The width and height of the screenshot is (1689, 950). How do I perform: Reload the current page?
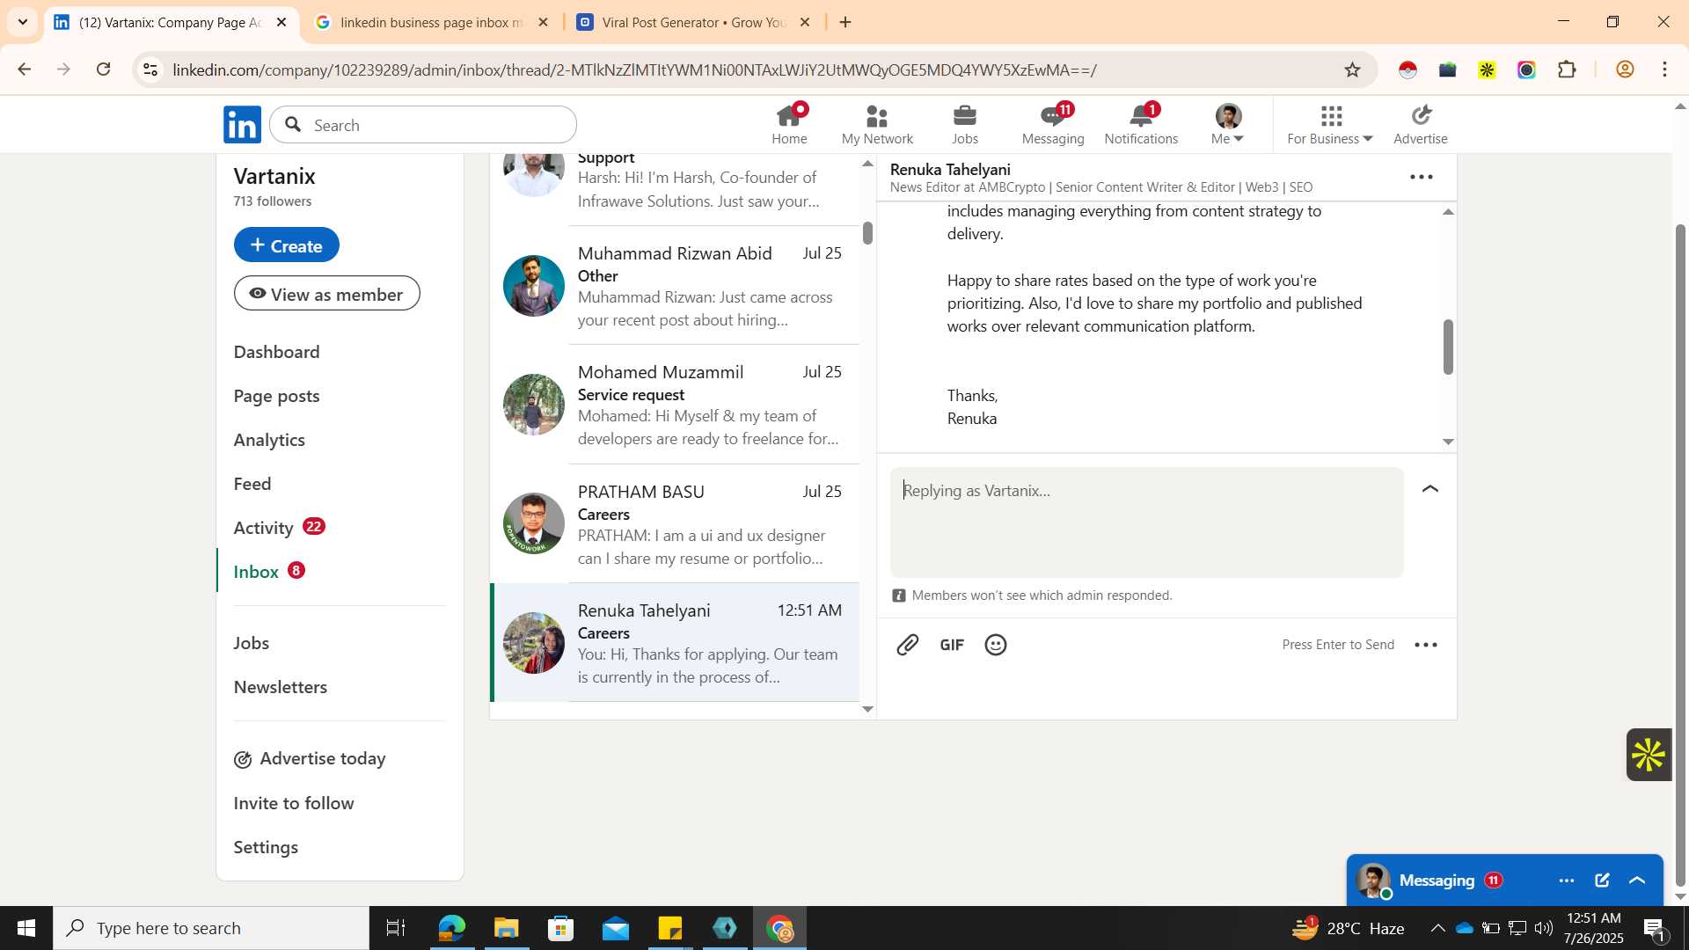click(x=103, y=69)
